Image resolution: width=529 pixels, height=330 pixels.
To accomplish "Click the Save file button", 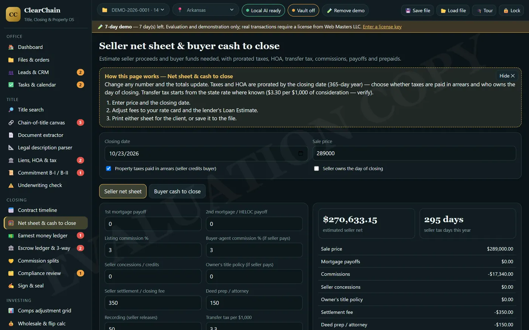I will coord(417,10).
